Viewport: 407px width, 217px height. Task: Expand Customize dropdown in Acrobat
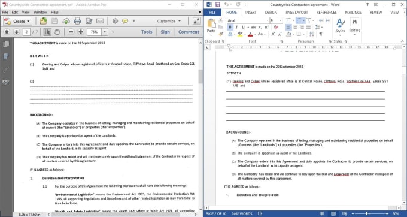pos(169,21)
